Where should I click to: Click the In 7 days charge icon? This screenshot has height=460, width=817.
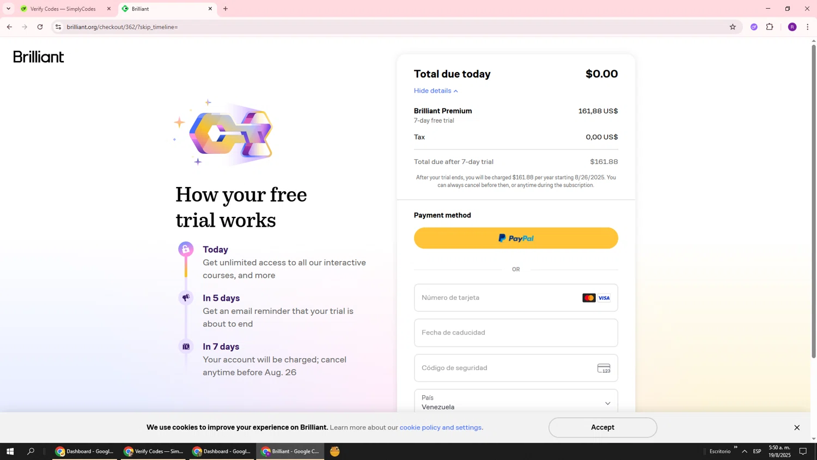(x=186, y=346)
